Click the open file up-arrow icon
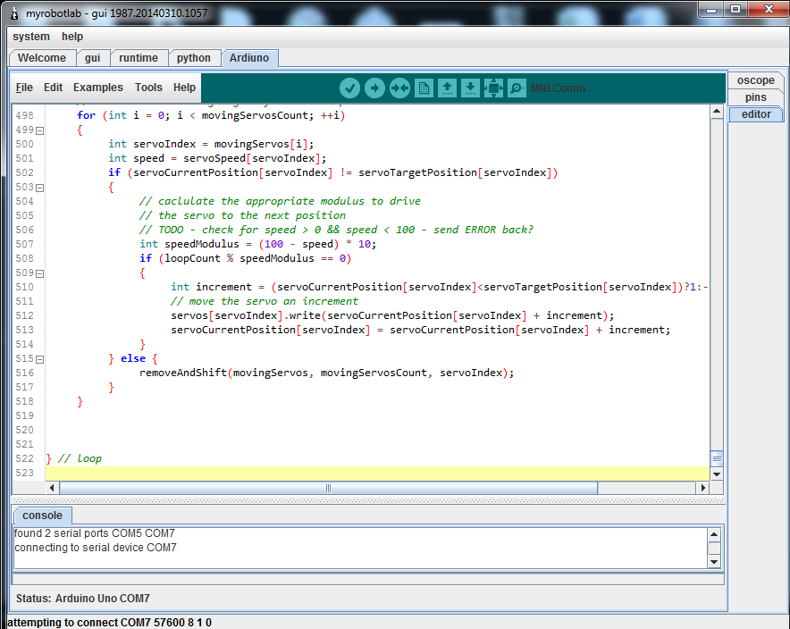Viewport: 790px width, 629px height. tap(447, 88)
